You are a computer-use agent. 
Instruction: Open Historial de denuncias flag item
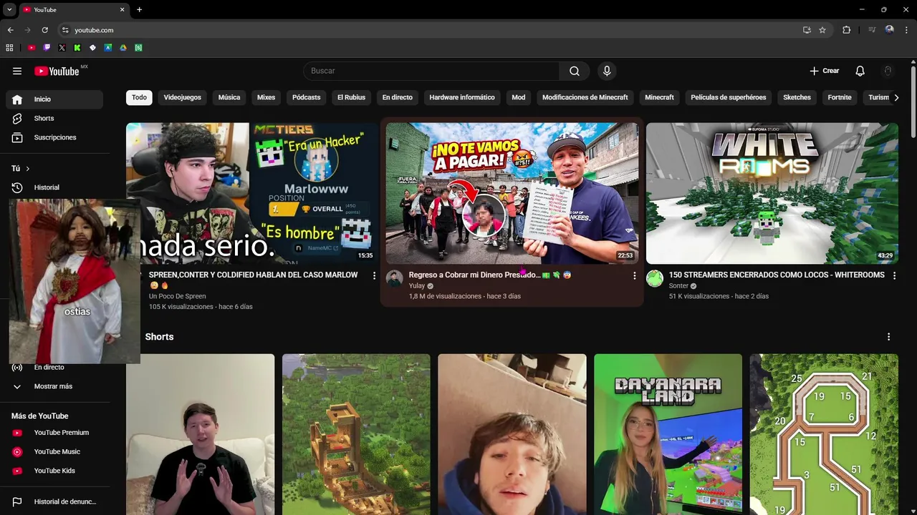(x=54, y=502)
